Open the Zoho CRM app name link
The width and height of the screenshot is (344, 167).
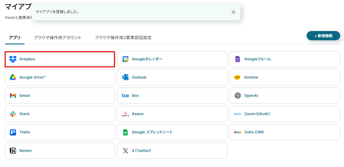click(254, 132)
